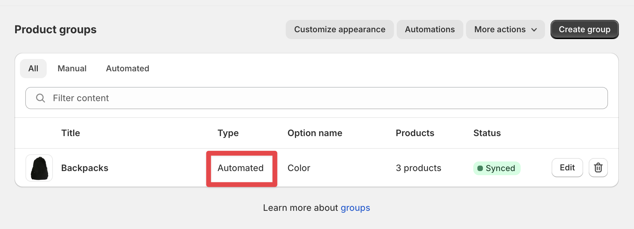Click the Synced status badge
The height and width of the screenshot is (229, 634).
497,168
